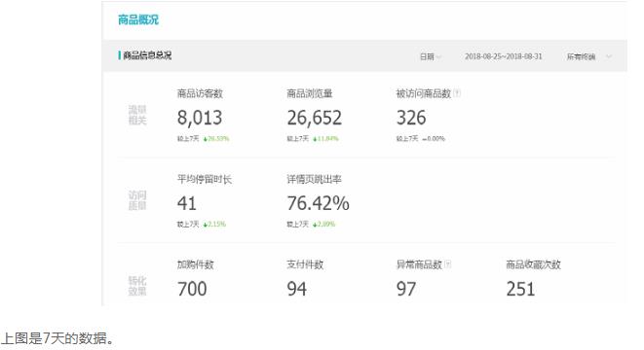Click the value 94
Image resolution: width=644 pixels, height=350 pixels.
296,289
